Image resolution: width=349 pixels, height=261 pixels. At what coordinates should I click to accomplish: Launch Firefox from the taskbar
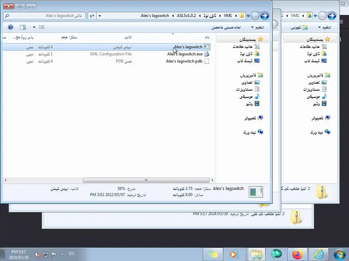pyautogui.click(x=297, y=254)
